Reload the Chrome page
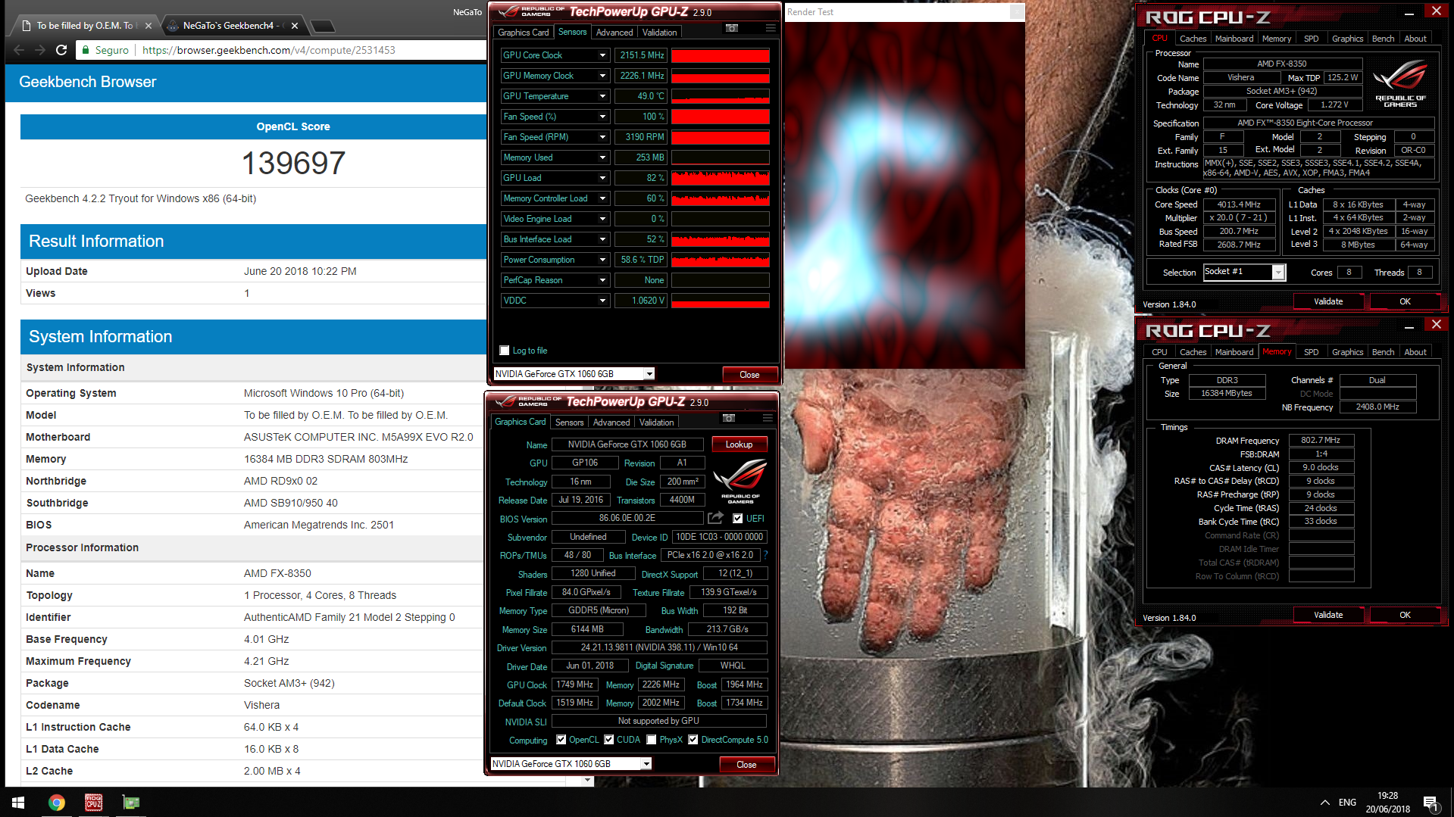 pyautogui.click(x=61, y=50)
